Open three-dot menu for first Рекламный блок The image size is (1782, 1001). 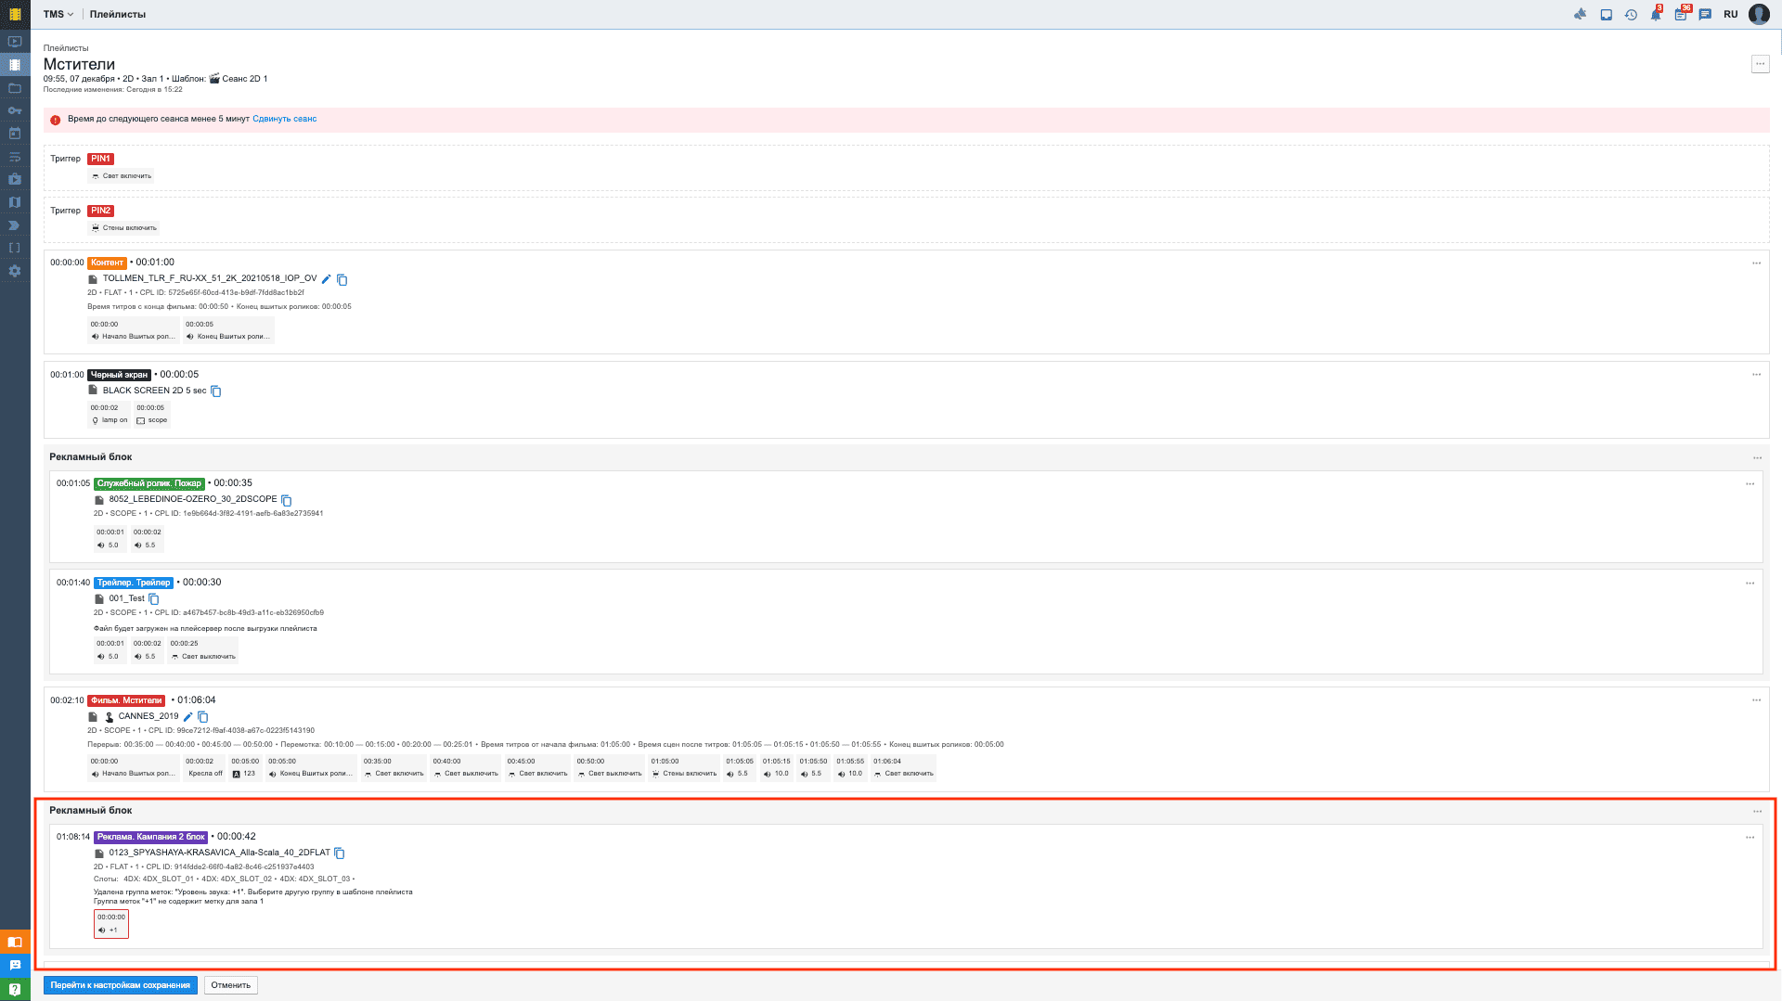1757,457
